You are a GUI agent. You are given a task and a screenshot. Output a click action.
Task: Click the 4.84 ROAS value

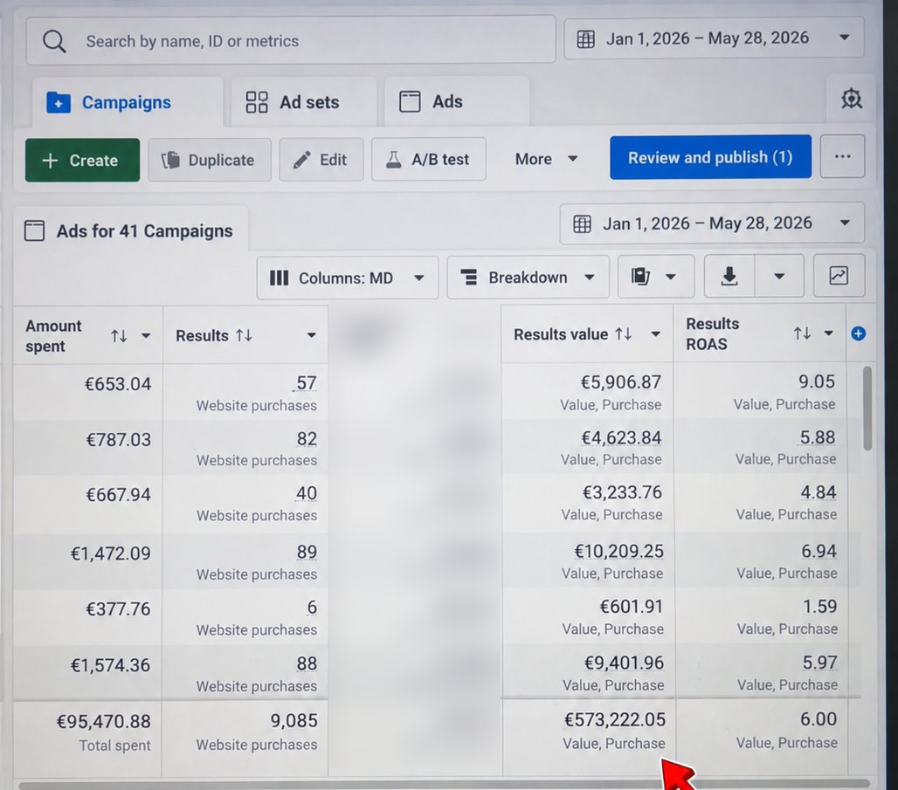pos(819,492)
